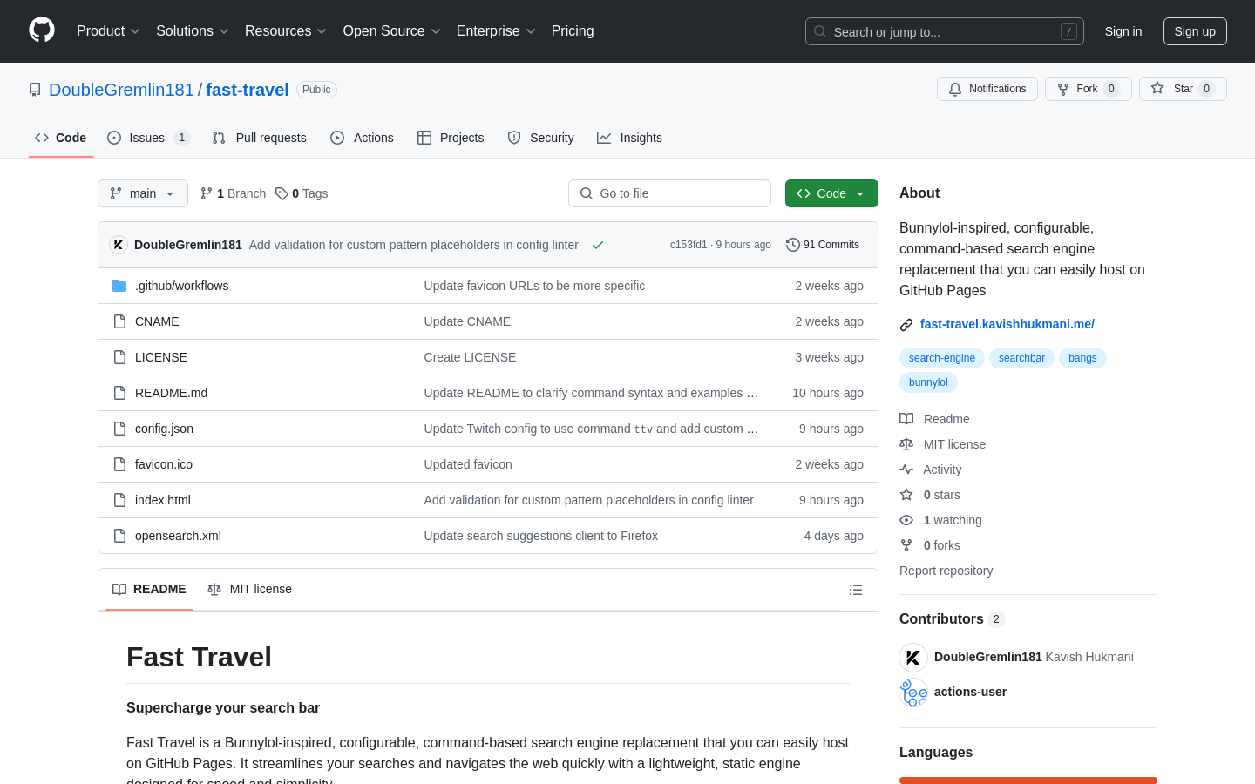Click the Sign up button
Image resolution: width=1255 pixels, height=784 pixels.
[x=1195, y=31]
